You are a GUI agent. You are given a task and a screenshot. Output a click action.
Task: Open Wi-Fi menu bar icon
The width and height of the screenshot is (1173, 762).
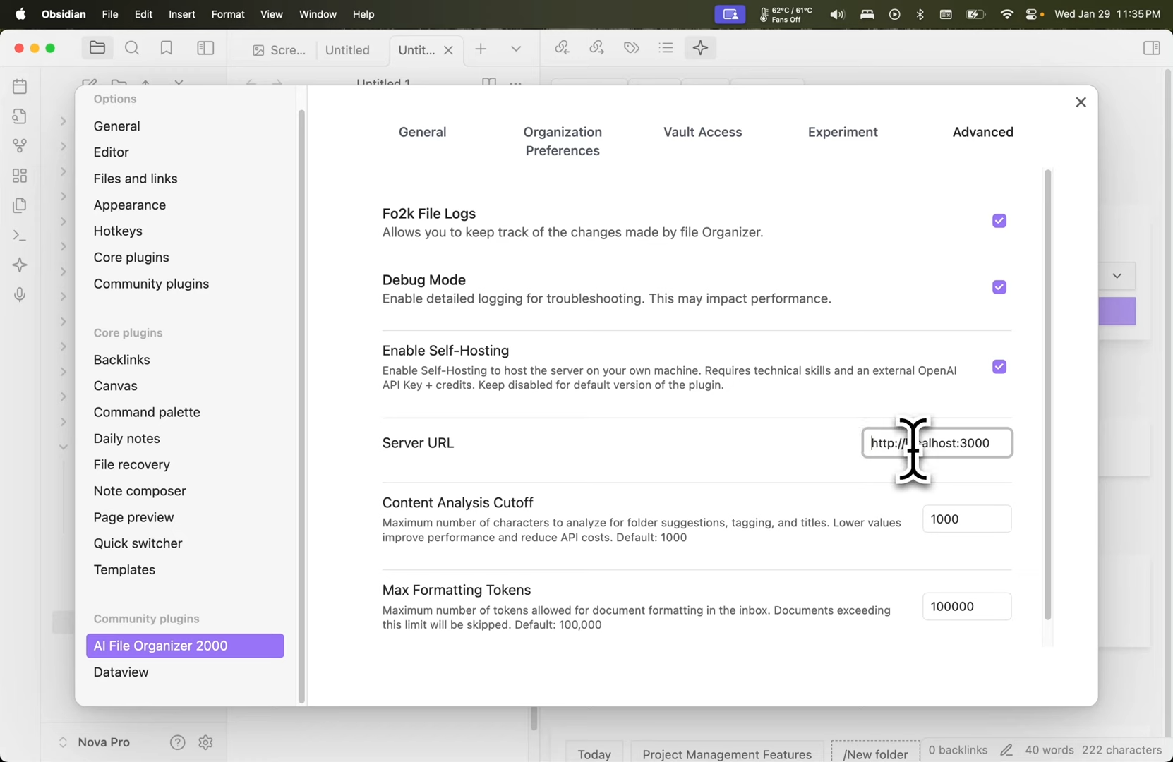coord(1007,14)
